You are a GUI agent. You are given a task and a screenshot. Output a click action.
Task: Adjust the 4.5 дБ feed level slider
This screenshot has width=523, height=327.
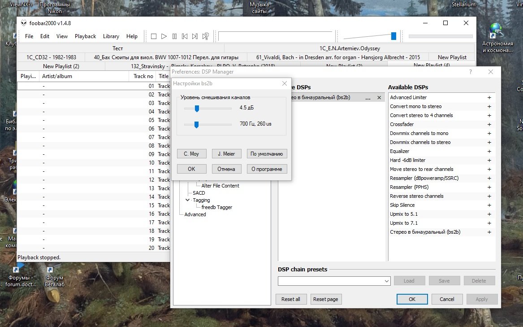click(197, 108)
